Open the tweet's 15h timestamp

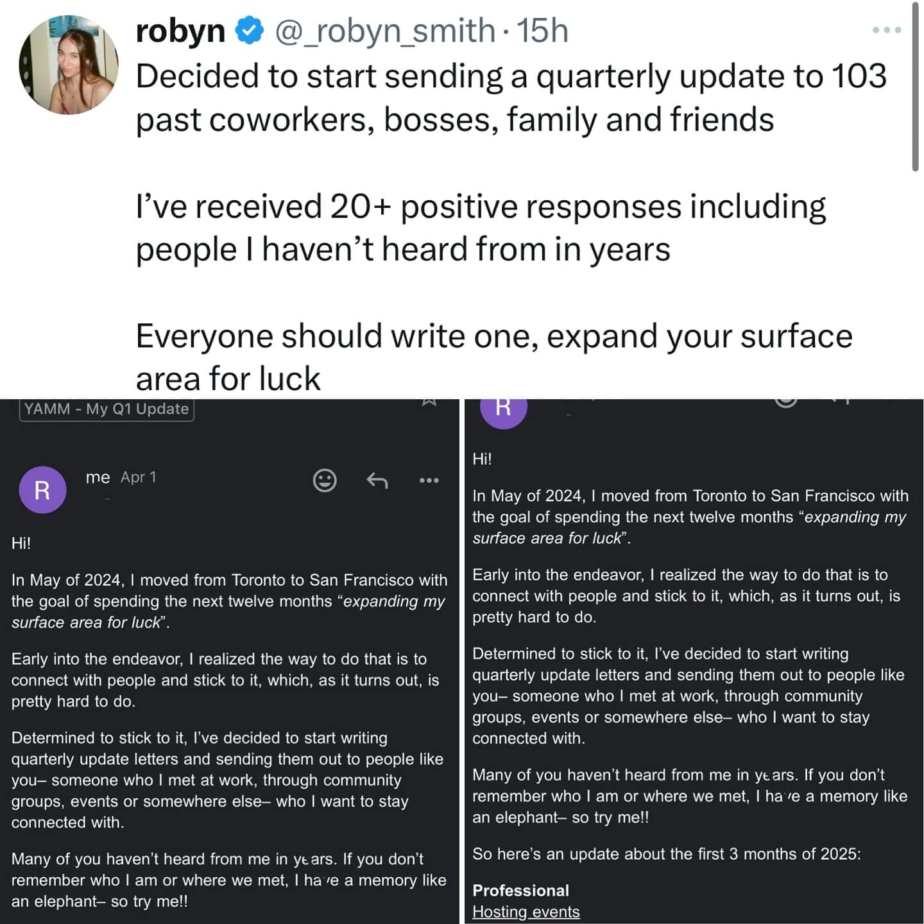click(542, 31)
